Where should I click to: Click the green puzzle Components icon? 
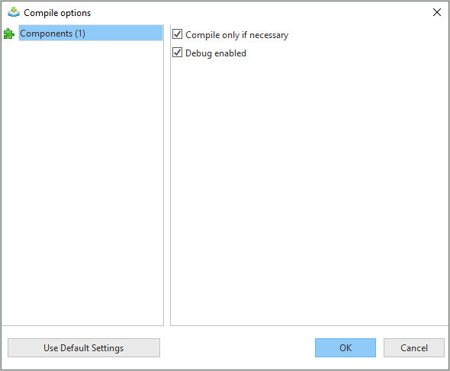point(9,34)
